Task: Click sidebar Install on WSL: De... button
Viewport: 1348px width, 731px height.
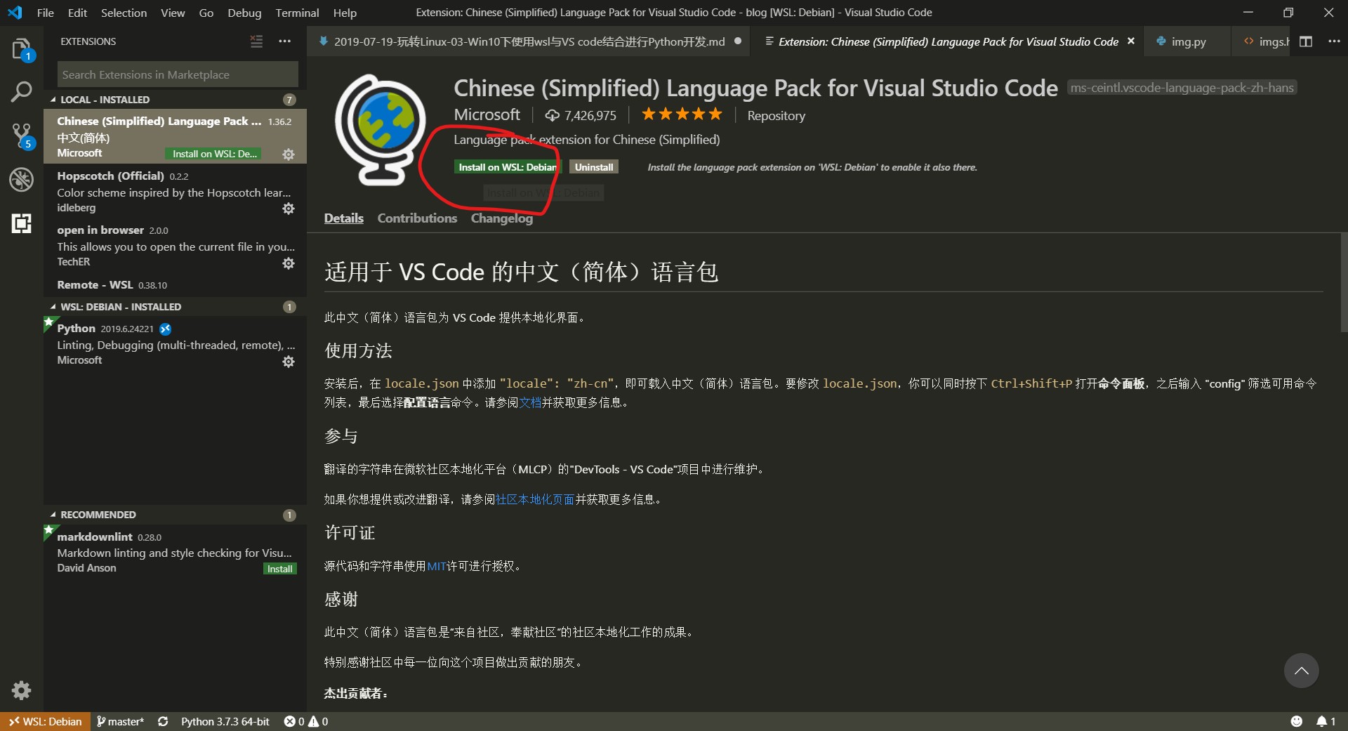Action: [x=213, y=154]
